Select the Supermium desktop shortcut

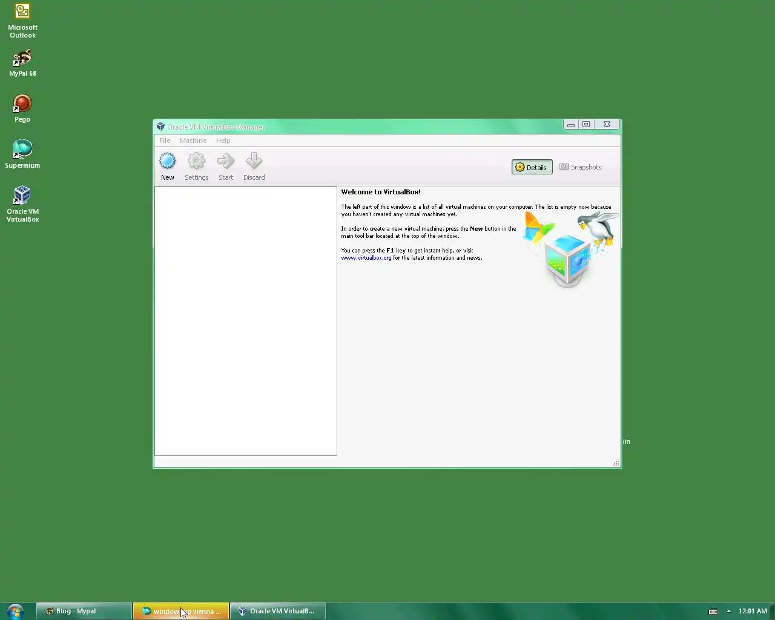pyautogui.click(x=22, y=154)
